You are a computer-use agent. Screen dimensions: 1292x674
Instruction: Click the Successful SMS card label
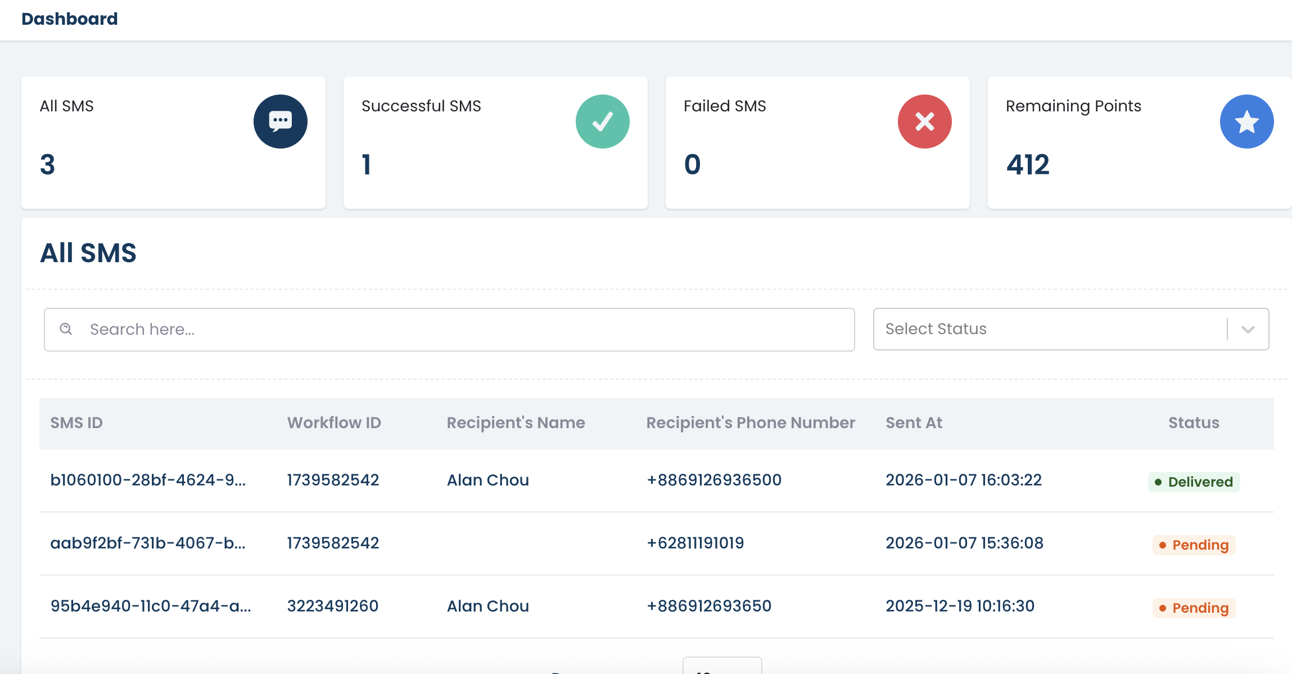pyautogui.click(x=421, y=106)
